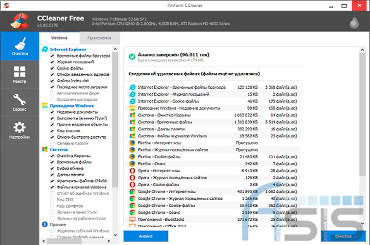Click Firefox icon of Интернет-кэш result

(132, 143)
